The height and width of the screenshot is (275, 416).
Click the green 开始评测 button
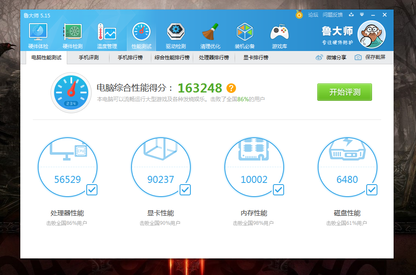tap(345, 92)
